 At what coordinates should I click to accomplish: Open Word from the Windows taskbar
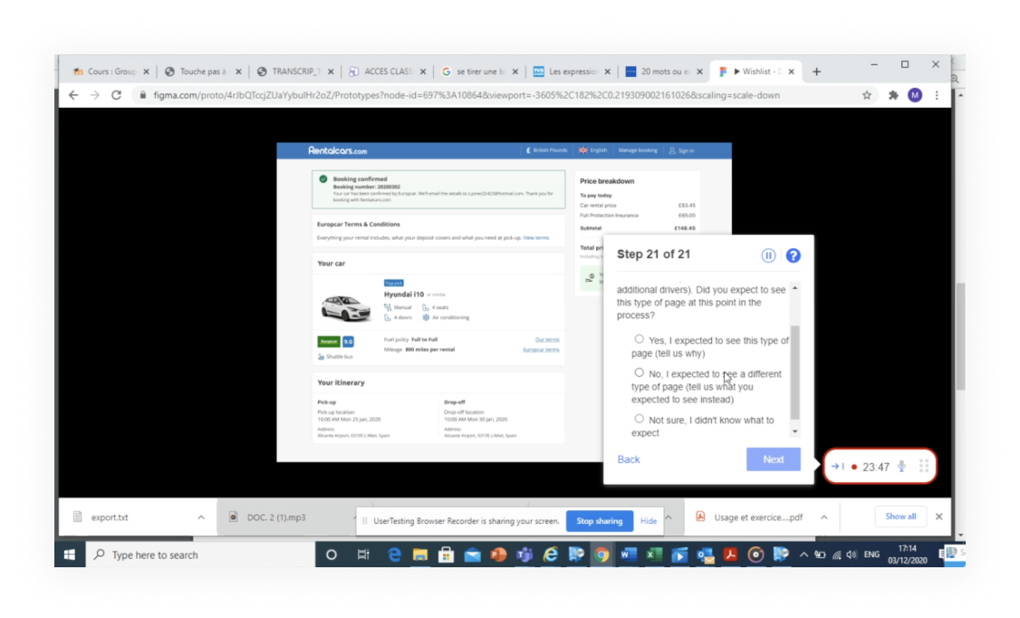pyautogui.click(x=629, y=555)
